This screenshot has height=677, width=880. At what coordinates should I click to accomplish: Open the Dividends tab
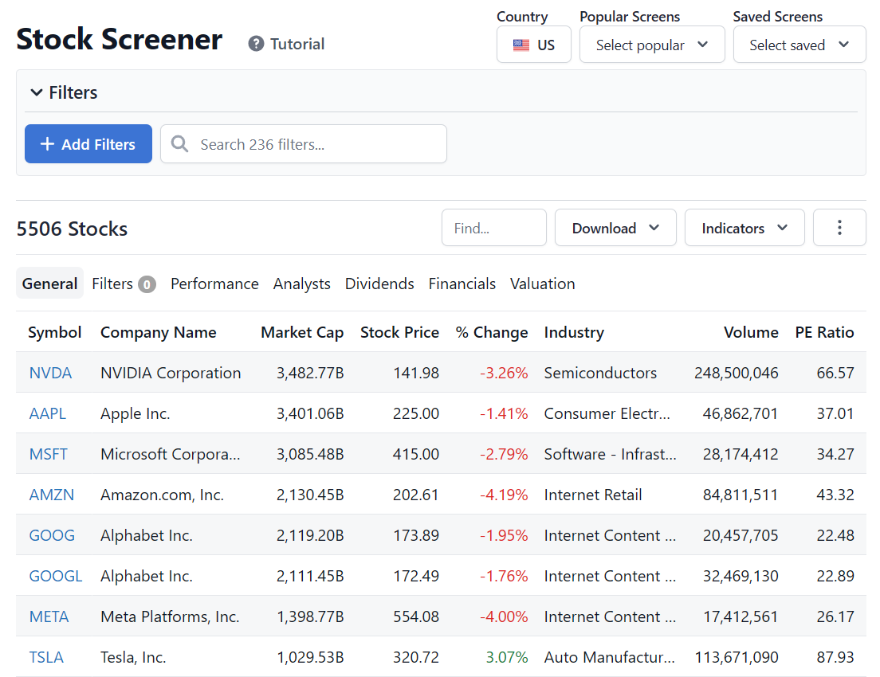379,284
